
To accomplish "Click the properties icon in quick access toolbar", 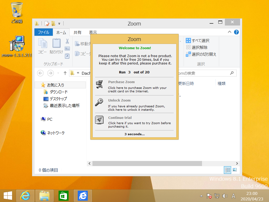I will 47,23.
